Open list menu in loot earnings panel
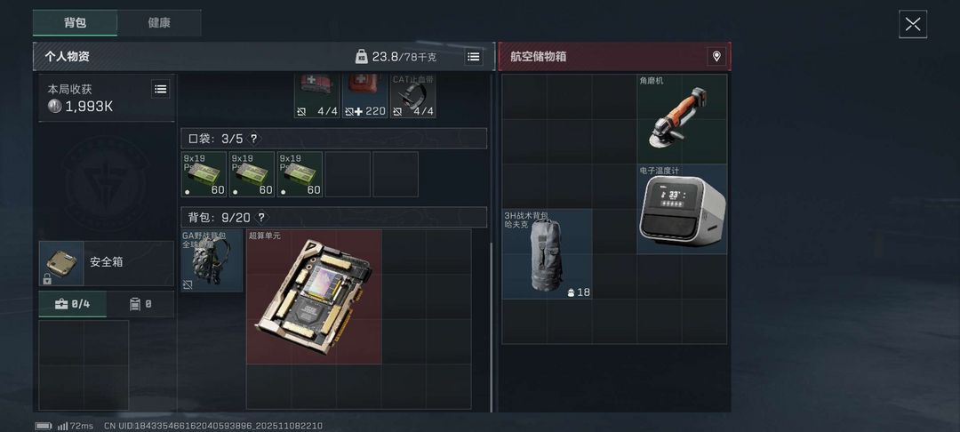This screenshot has height=432, width=960. (x=160, y=90)
